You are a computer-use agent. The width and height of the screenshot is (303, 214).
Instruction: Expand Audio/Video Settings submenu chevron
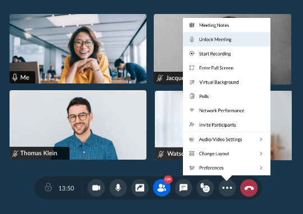[x=261, y=139]
